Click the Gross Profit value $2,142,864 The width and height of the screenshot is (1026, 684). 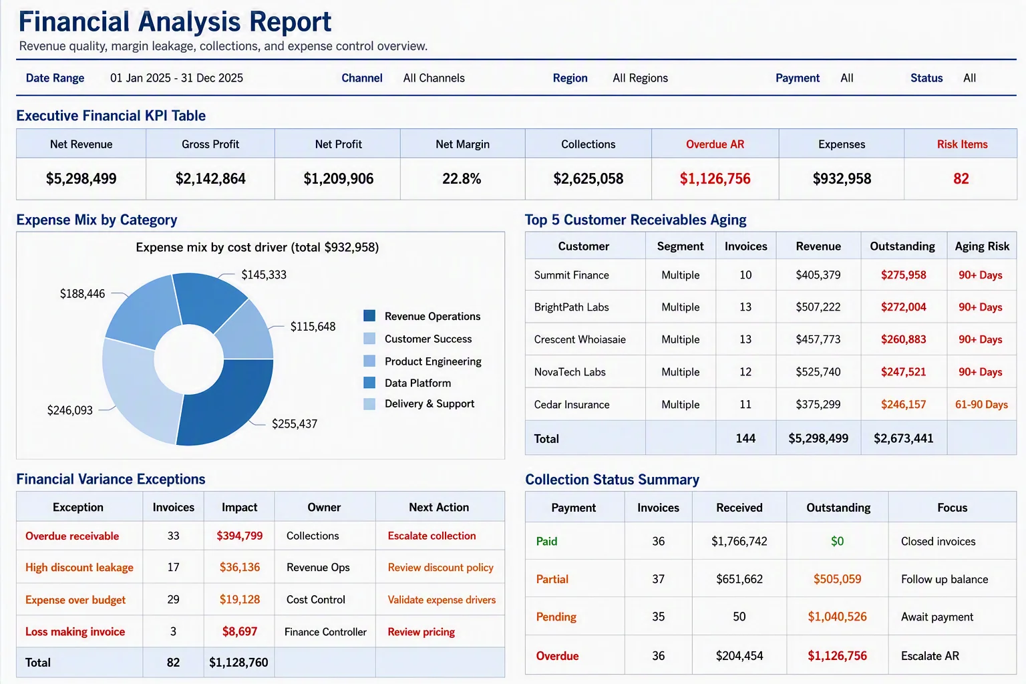click(x=210, y=179)
